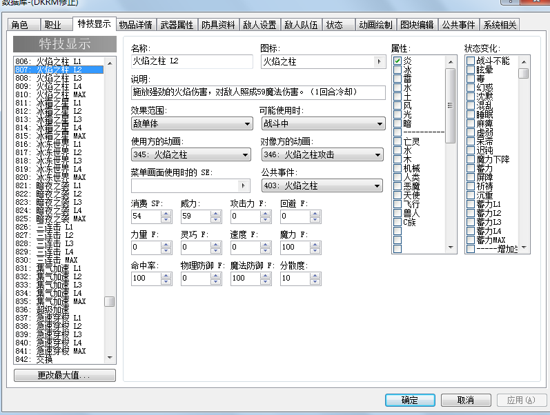Select skill 806: 火焰之柱 L1
Screen dimensions: 550x415
point(59,61)
